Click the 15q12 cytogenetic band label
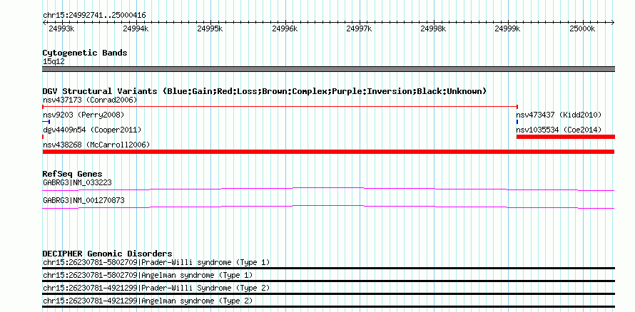The height and width of the screenshot is (312, 635). pos(54,62)
